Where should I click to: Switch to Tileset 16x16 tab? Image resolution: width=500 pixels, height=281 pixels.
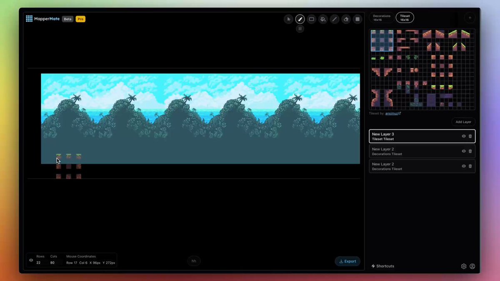(x=405, y=18)
